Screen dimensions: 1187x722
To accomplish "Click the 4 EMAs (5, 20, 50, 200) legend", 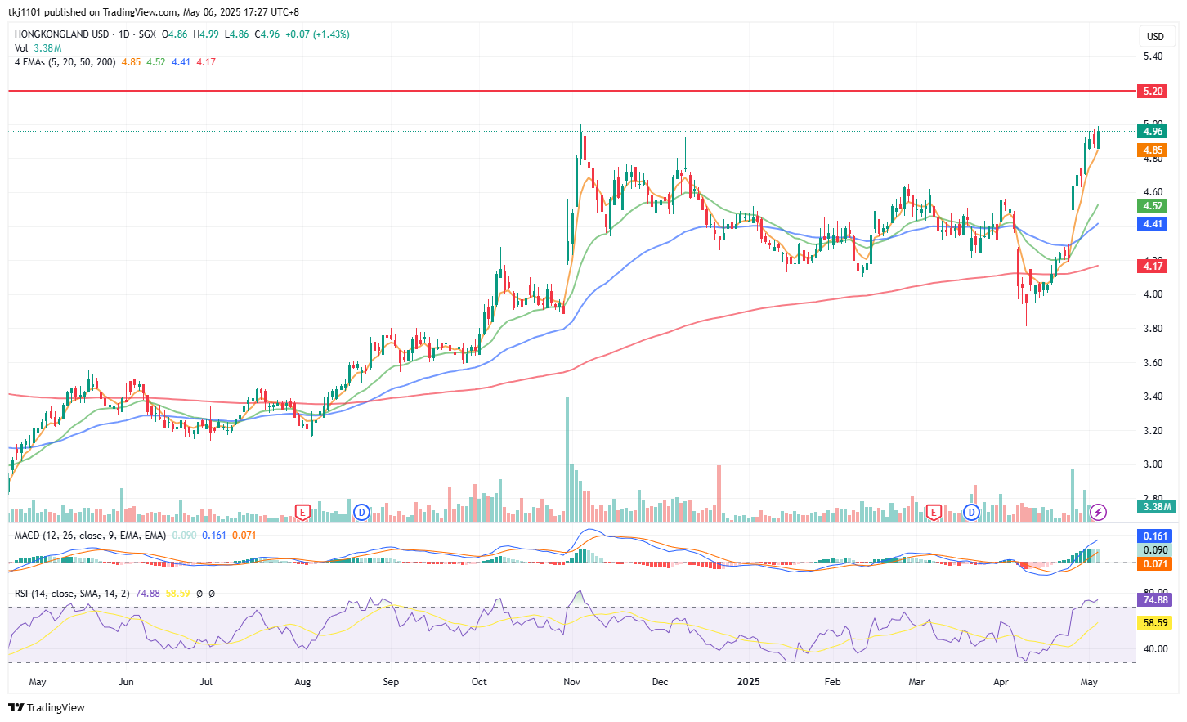I will click(65, 62).
